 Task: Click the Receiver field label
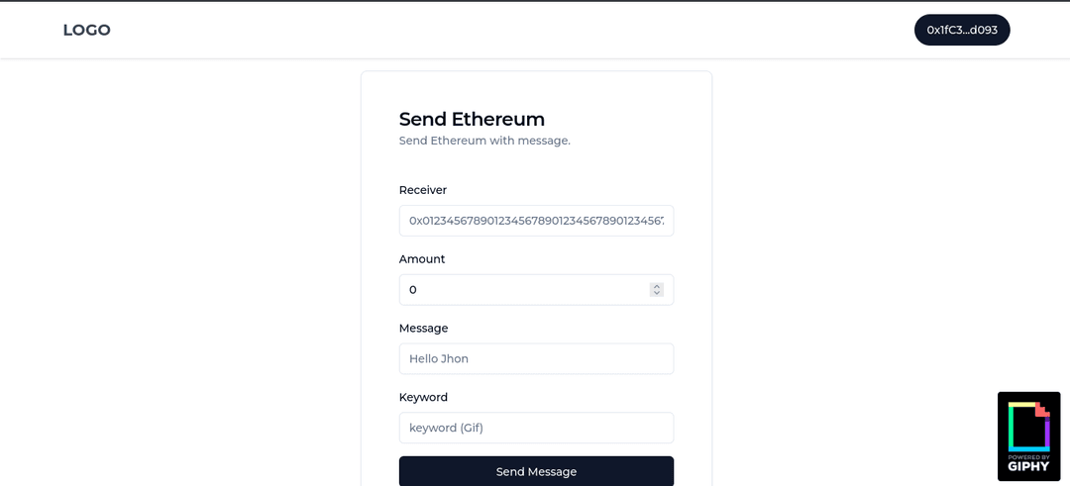(423, 190)
